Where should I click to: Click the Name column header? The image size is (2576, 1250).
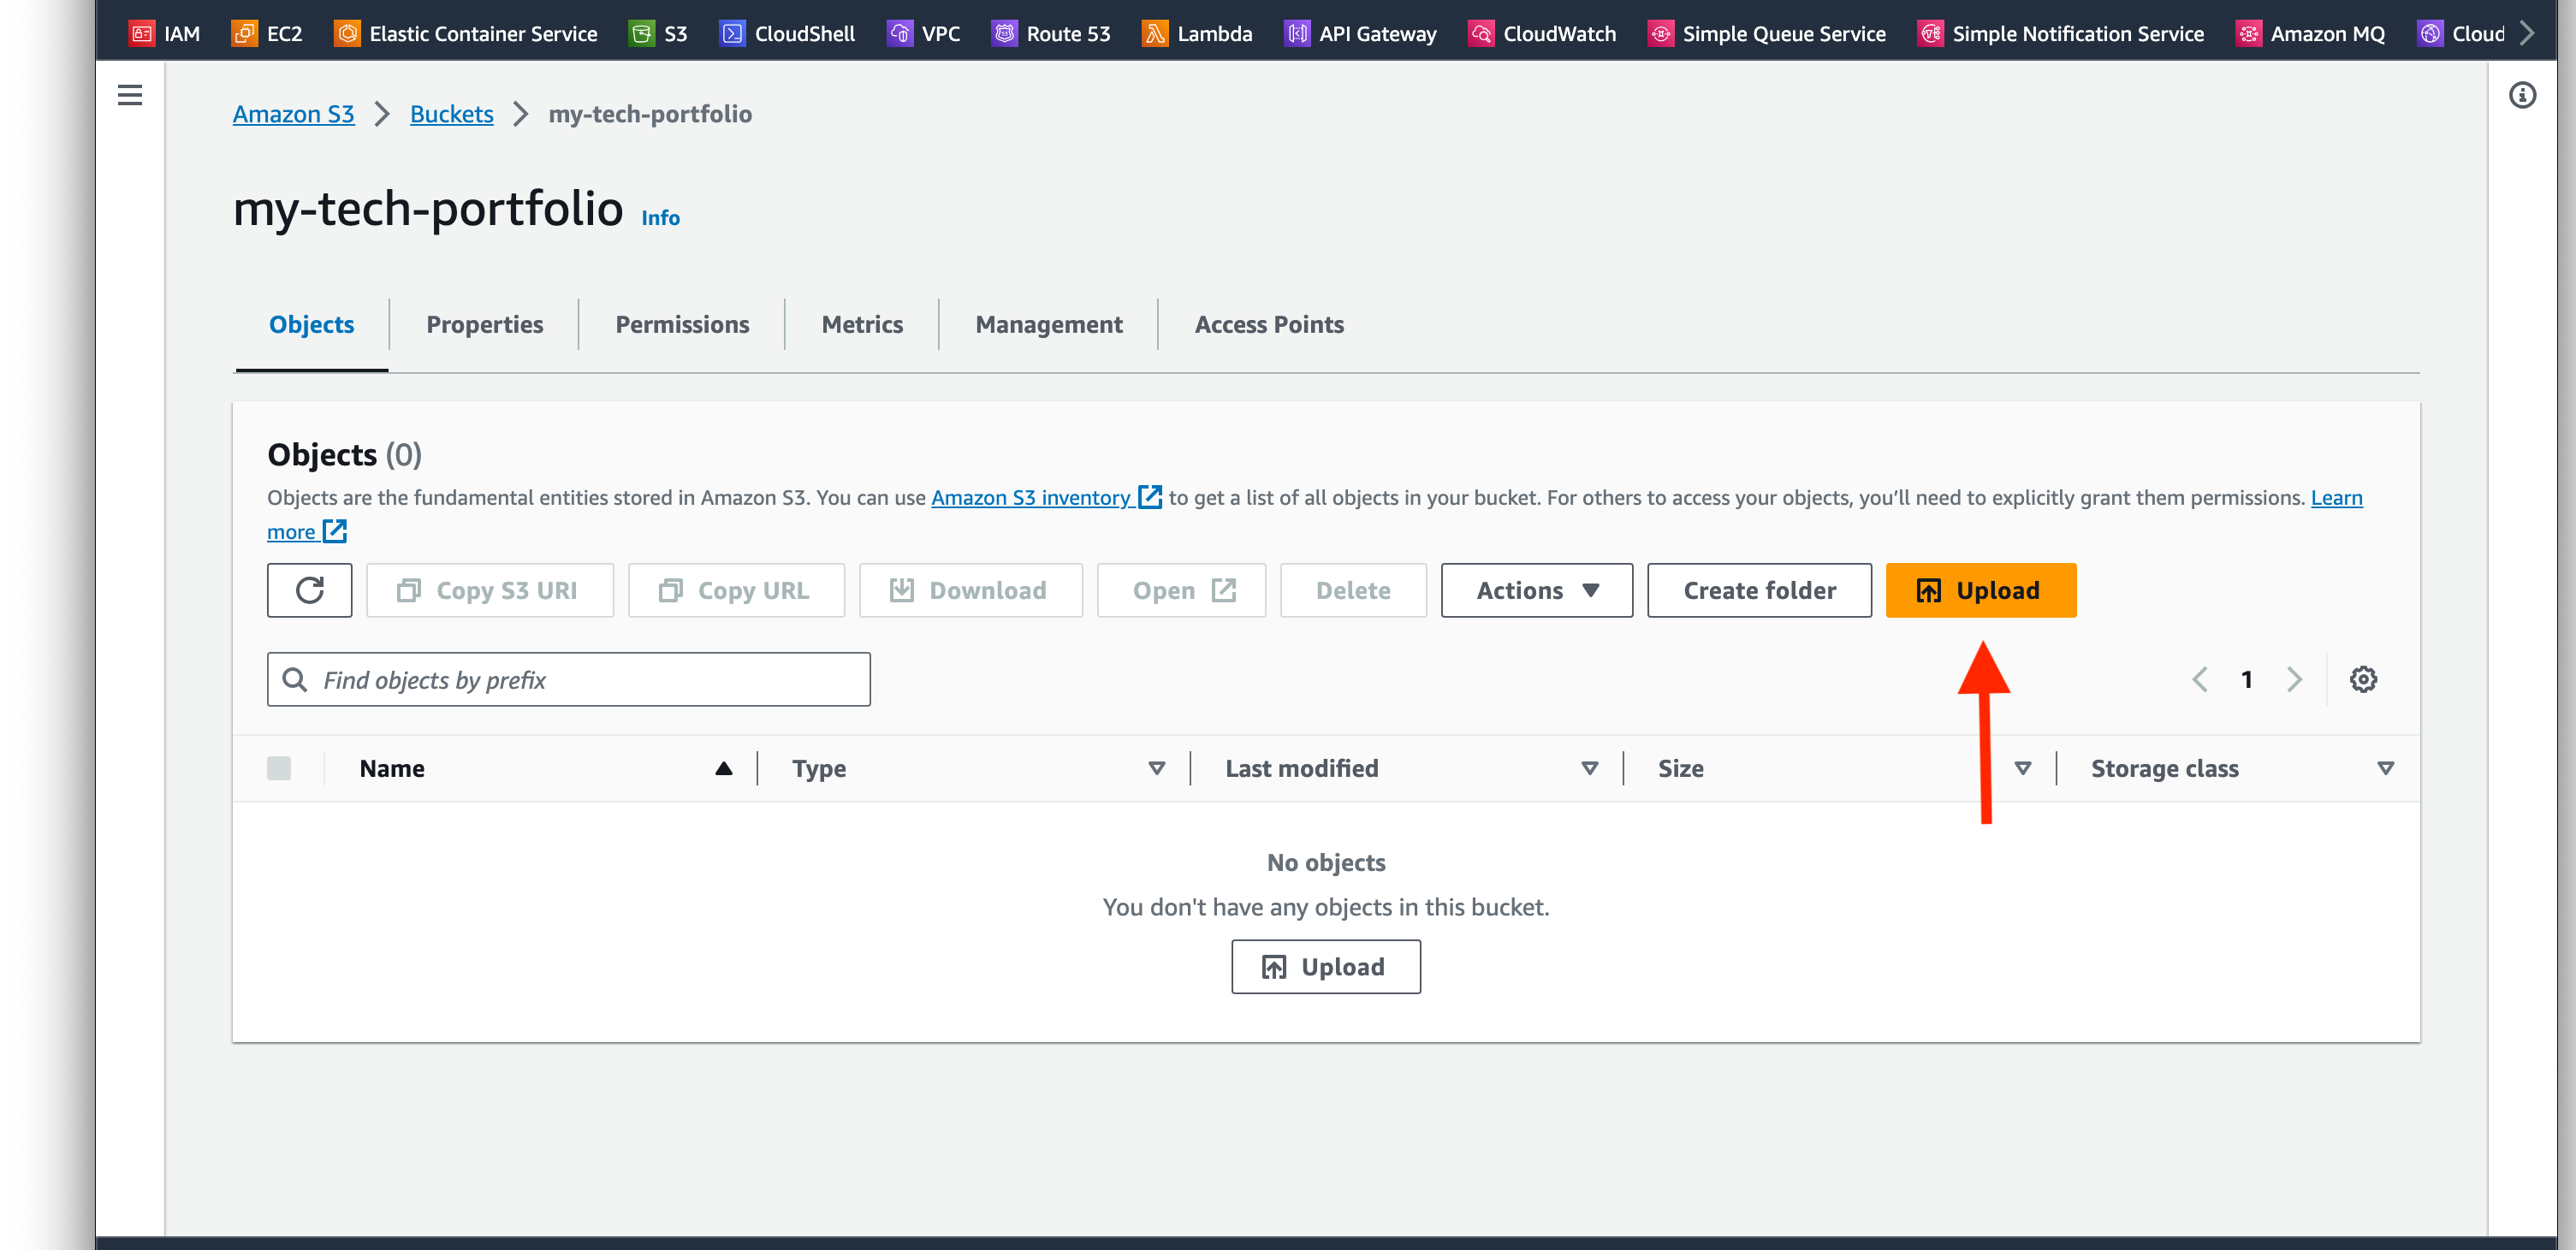pos(392,768)
